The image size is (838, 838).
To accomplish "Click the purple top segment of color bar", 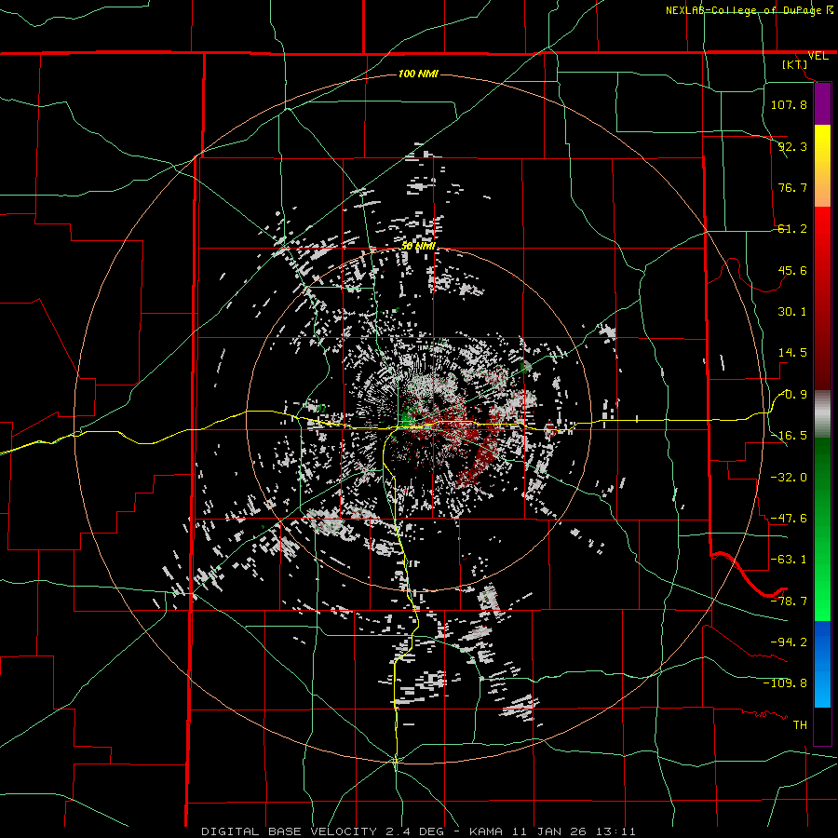I will pyautogui.click(x=822, y=104).
